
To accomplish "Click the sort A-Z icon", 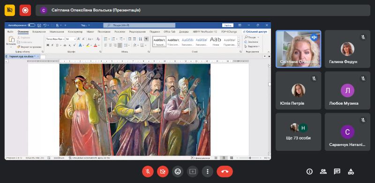I will click(140, 39).
